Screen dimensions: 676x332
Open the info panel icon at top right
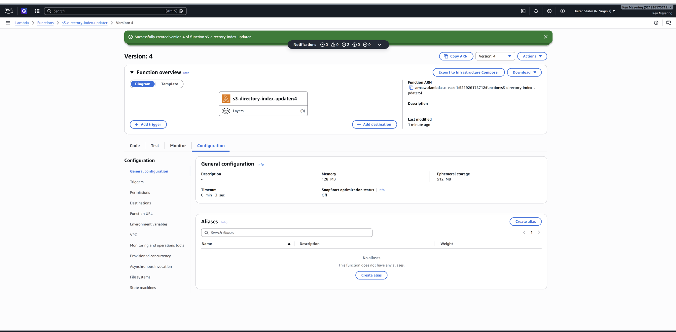click(656, 23)
